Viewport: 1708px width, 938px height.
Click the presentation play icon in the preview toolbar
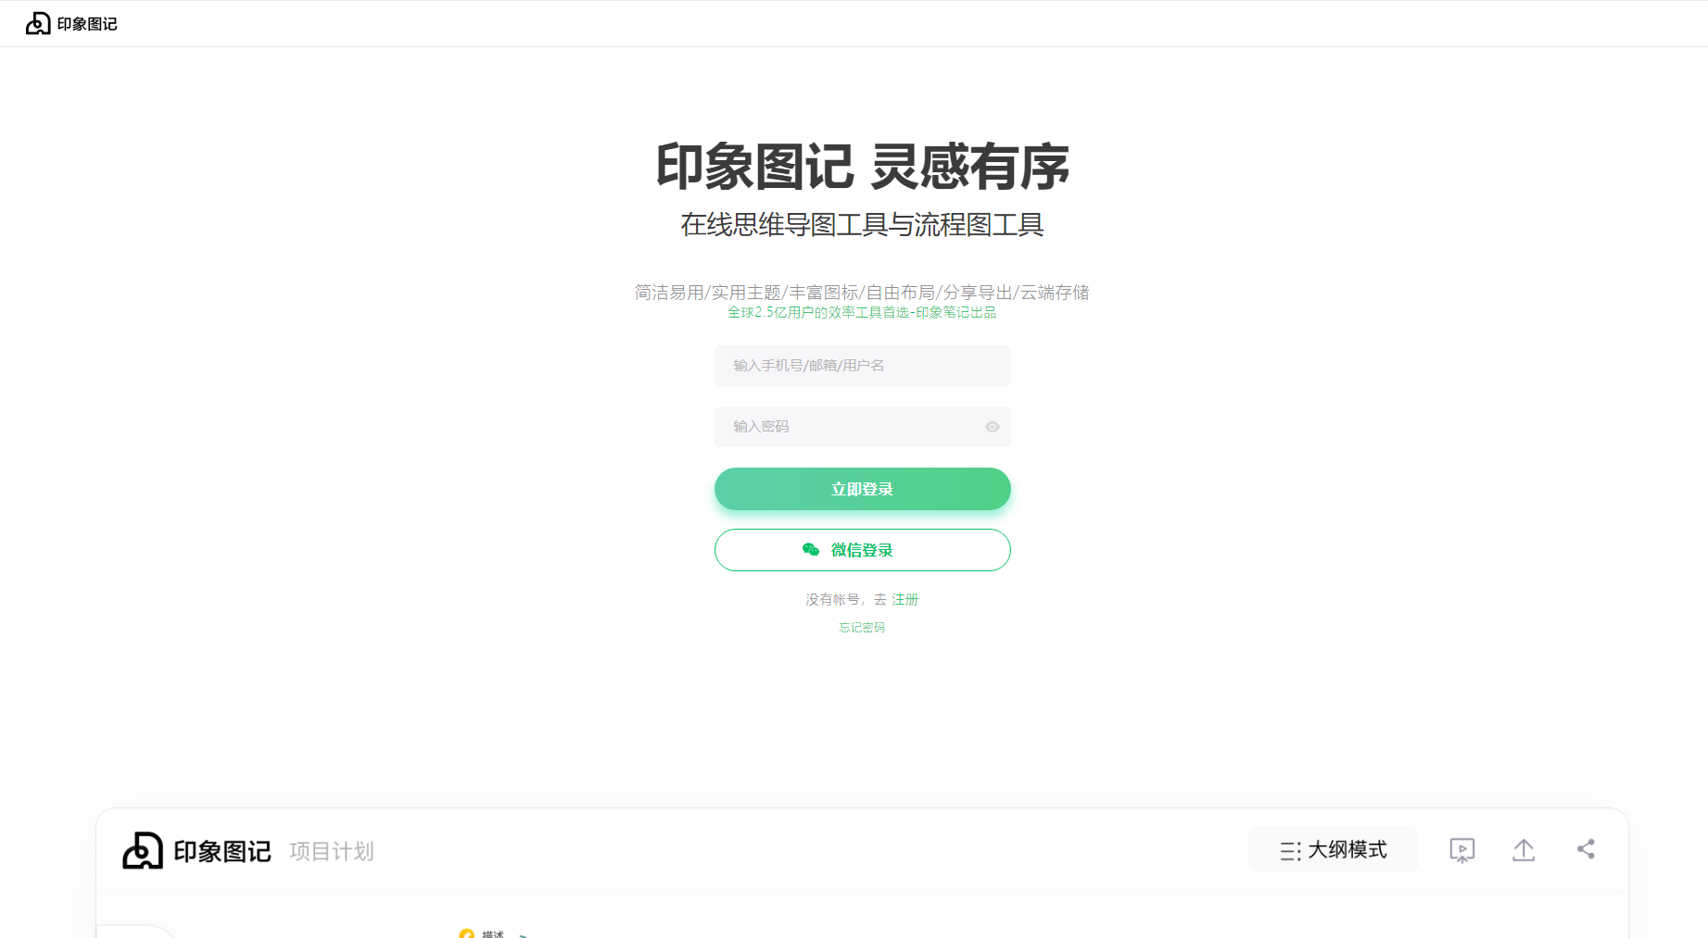pos(1461,850)
